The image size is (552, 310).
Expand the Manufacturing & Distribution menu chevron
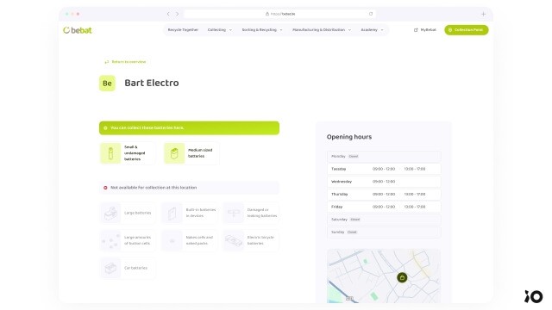coord(349,30)
